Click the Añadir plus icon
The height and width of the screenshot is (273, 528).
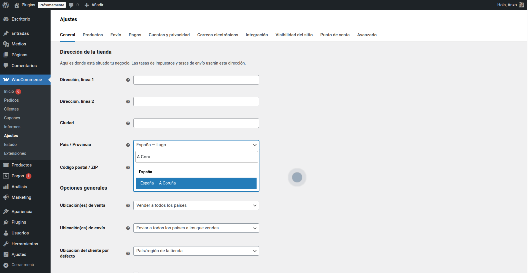click(x=86, y=5)
